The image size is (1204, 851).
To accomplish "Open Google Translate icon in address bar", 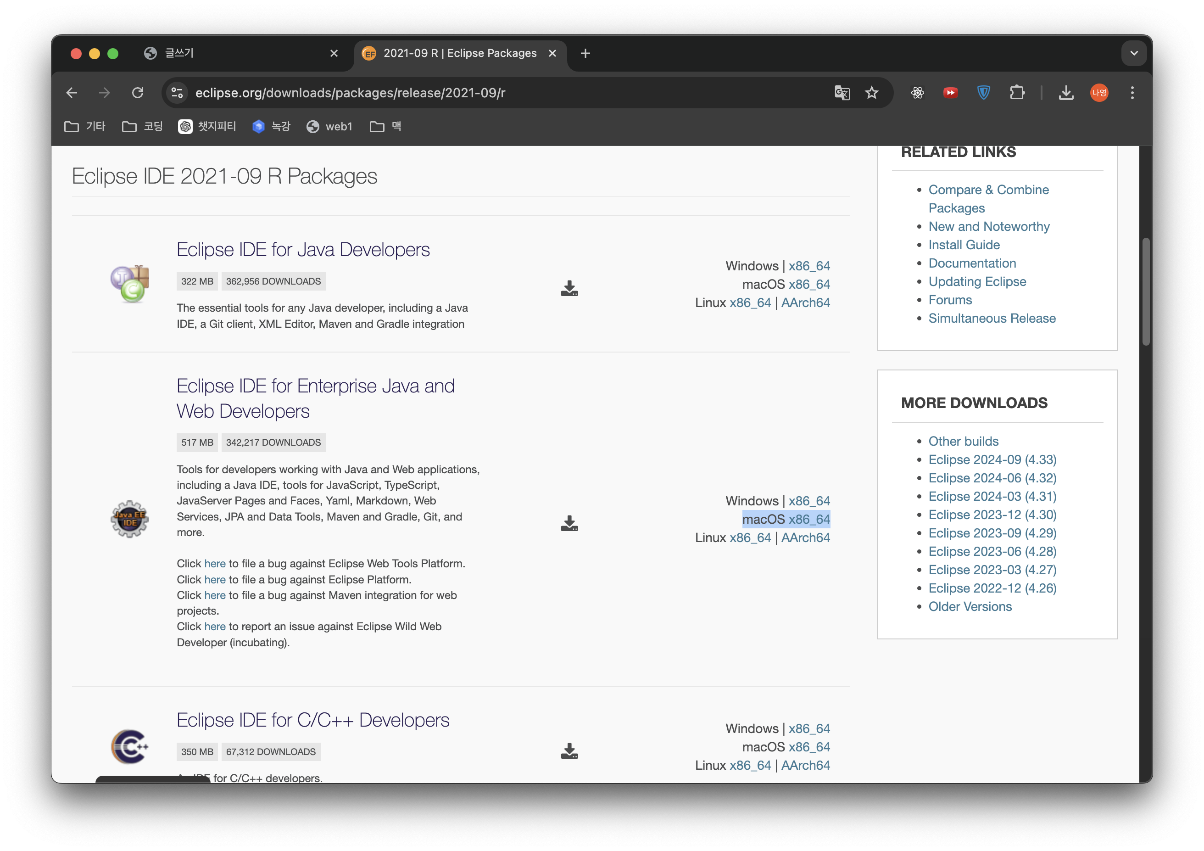I will [842, 93].
